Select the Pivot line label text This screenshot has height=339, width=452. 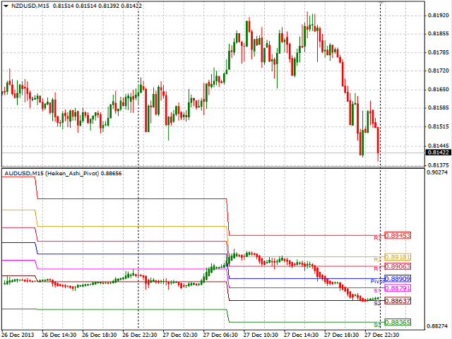378,281
